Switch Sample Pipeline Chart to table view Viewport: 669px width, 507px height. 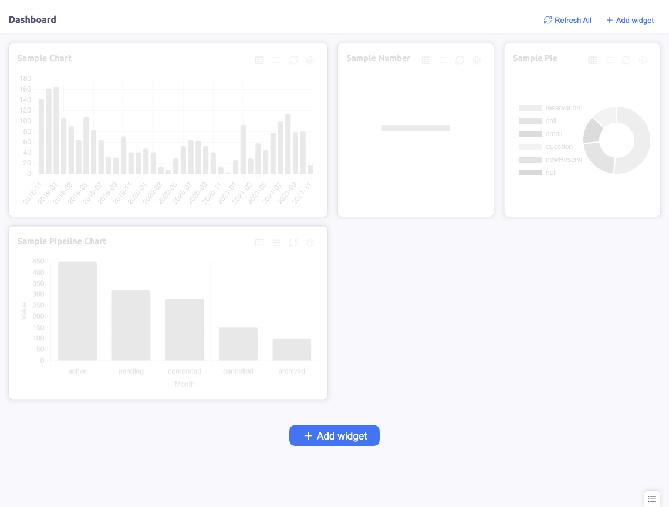pos(259,243)
